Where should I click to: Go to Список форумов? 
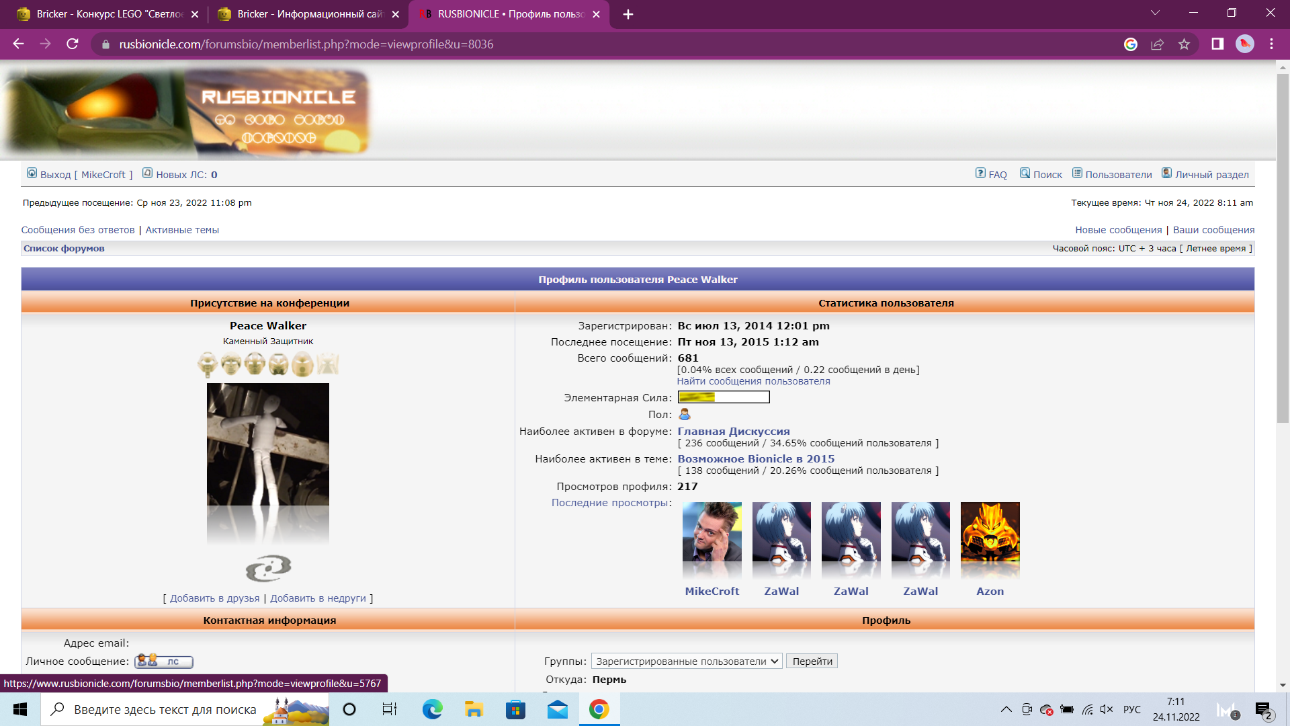click(64, 249)
